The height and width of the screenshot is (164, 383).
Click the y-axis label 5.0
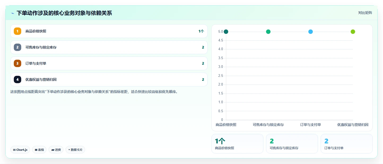click(221, 32)
